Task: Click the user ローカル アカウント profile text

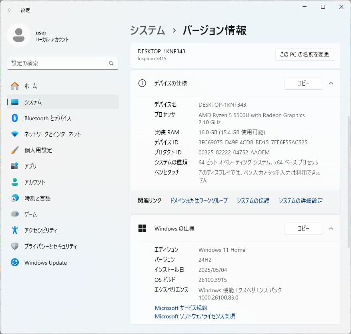Action: (x=52, y=36)
